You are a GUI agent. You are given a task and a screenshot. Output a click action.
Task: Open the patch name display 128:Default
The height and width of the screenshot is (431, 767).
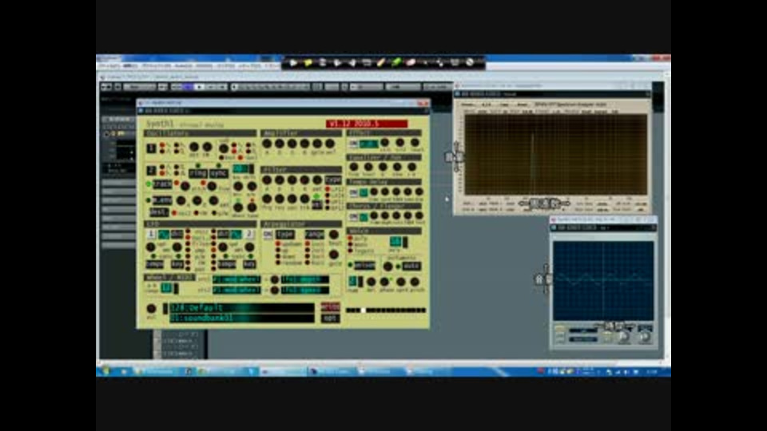pos(241,308)
